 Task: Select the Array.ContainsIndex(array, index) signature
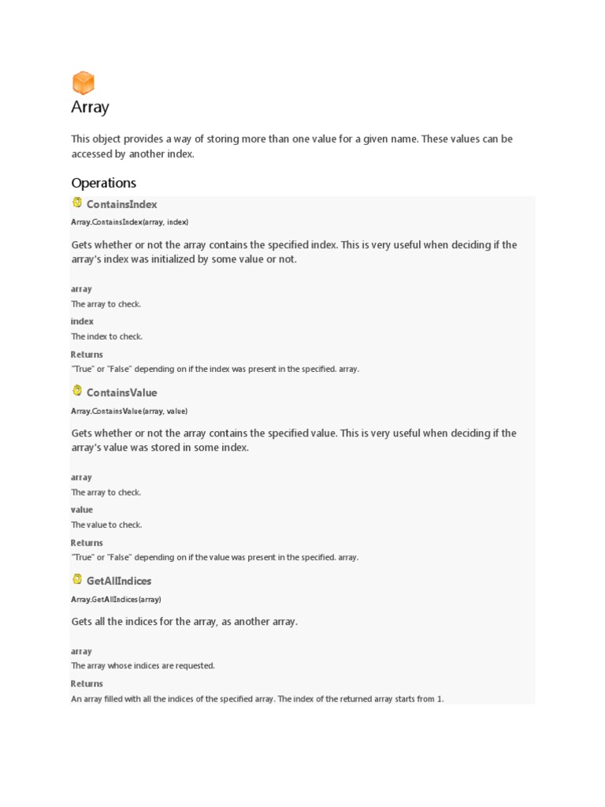(129, 222)
